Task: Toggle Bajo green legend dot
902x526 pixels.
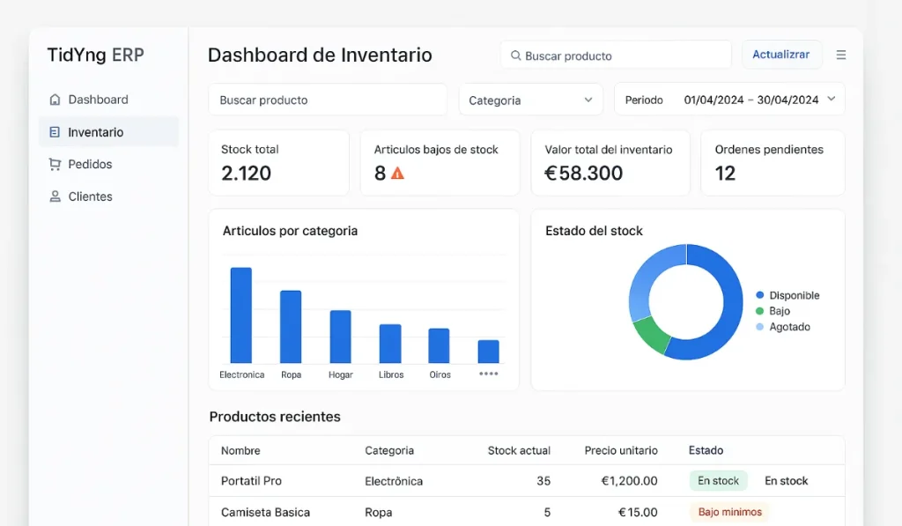Action: [760, 311]
